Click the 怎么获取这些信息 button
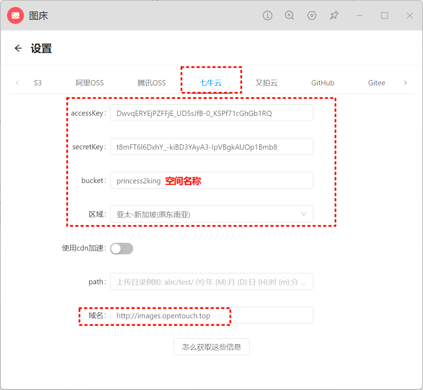This screenshot has height=390, width=423. click(212, 347)
